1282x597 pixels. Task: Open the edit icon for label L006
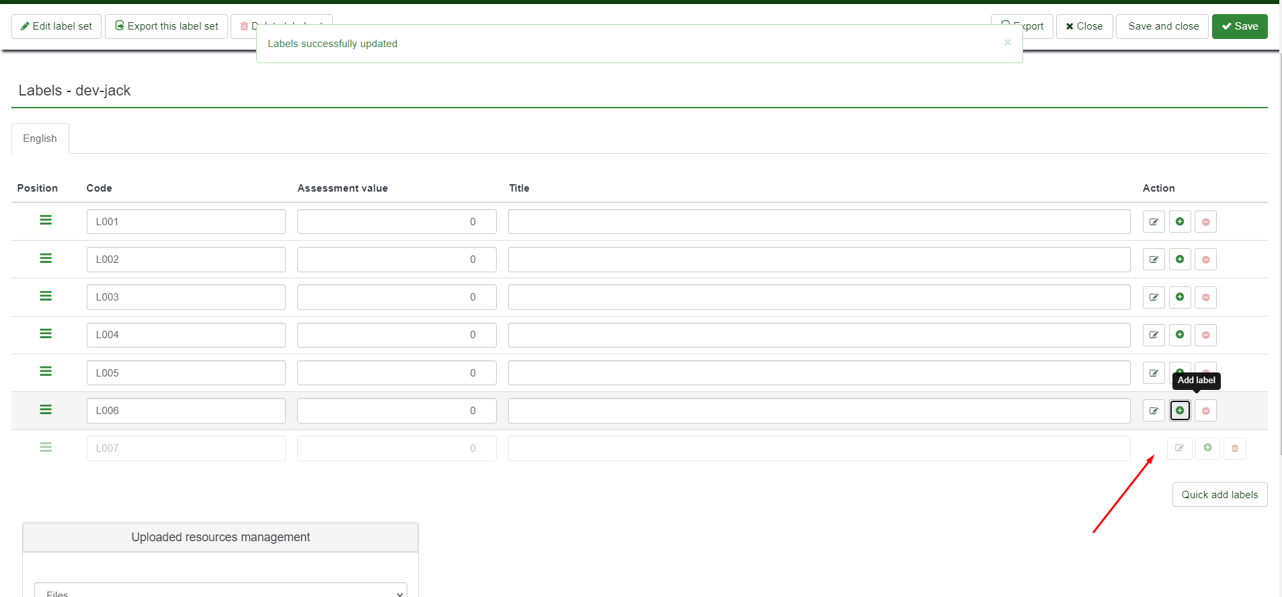tap(1154, 411)
